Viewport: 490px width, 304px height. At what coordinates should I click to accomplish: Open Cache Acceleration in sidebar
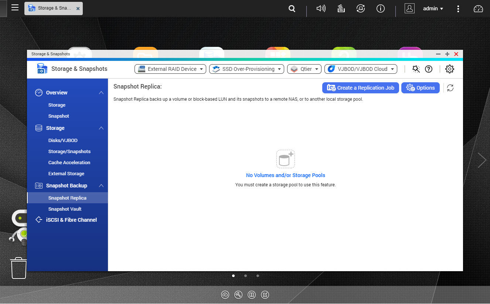pyautogui.click(x=69, y=163)
